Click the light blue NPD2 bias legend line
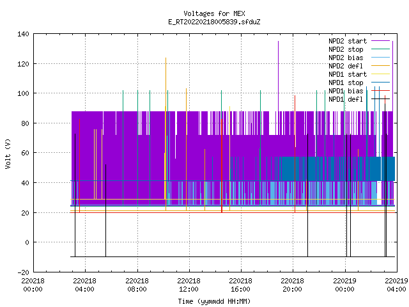Viewport: 409px width, 307px height. (380, 58)
